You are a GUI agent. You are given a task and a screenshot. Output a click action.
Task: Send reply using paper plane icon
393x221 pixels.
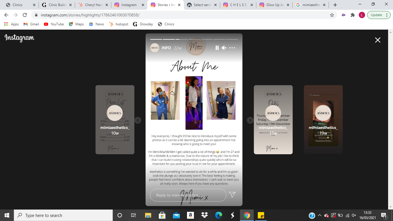point(232,195)
